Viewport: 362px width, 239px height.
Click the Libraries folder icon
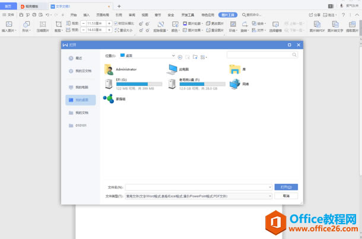pyautogui.click(x=235, y=69)
